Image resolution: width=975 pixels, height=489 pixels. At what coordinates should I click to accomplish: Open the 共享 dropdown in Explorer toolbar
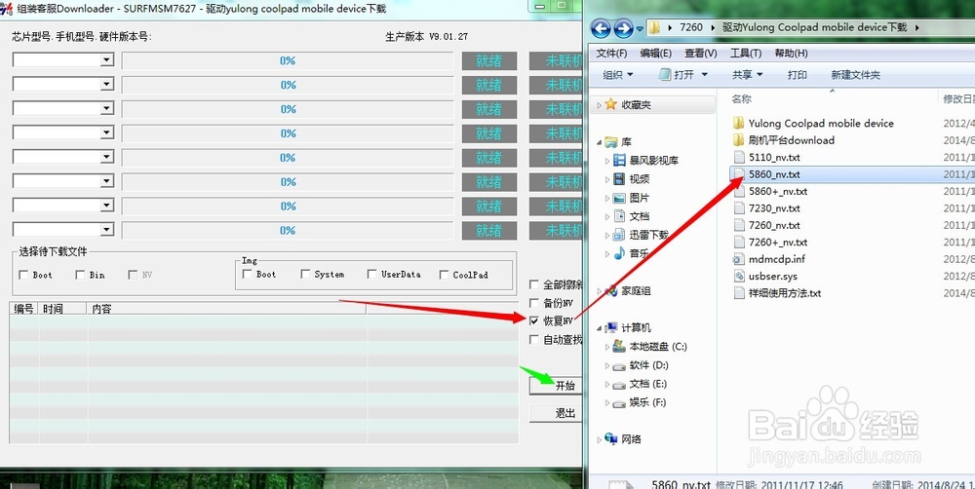pyautogui.click(x=747, y=75)
